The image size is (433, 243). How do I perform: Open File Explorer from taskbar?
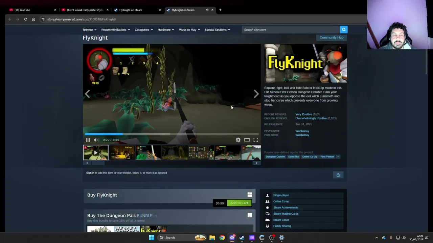pos(212,238)
